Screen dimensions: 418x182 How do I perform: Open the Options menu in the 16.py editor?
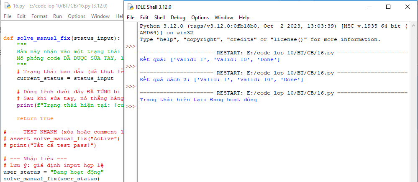click(77, 16)
